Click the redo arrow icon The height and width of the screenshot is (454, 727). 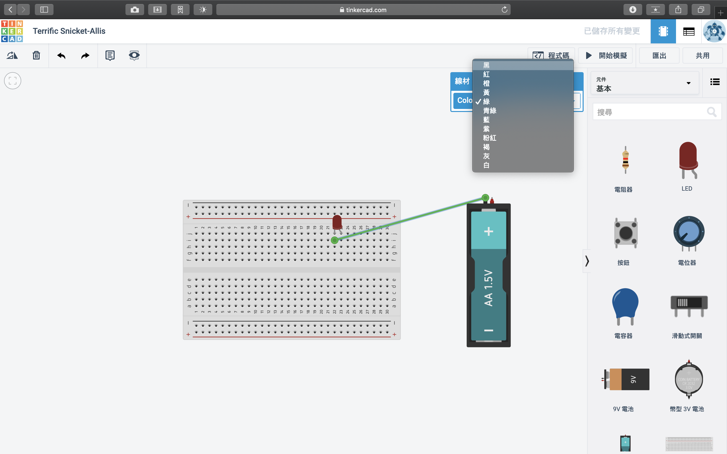click(x=85, y=55)
